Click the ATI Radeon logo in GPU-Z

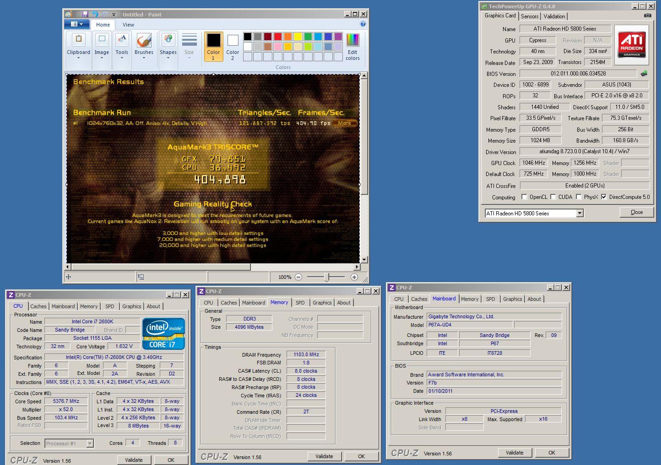[632, 44]
